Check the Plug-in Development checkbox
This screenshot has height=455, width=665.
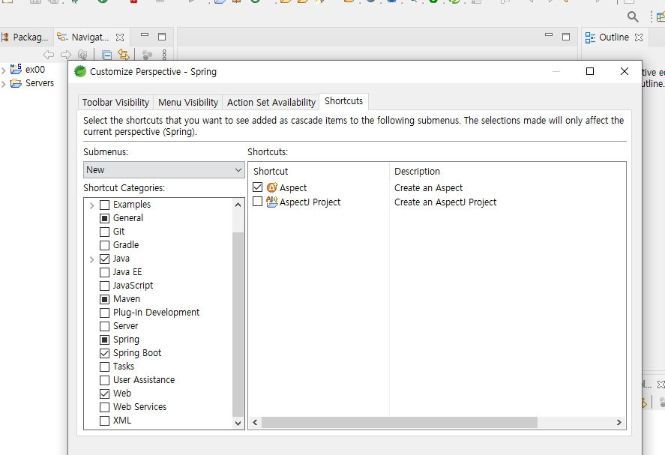coord(104,313)
